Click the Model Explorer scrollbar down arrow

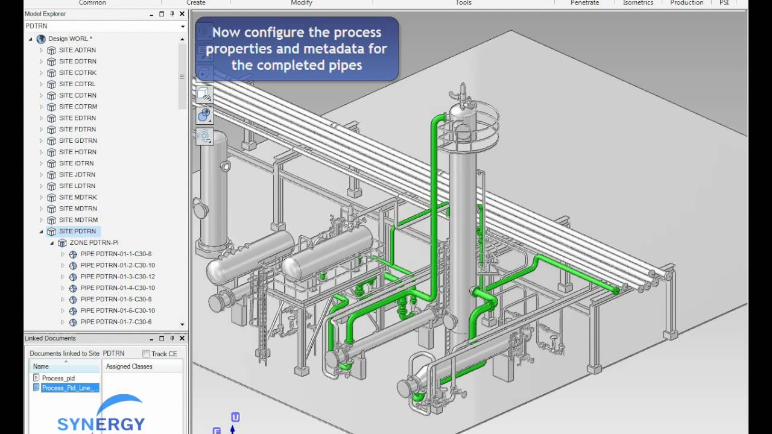click(x=182, y=324)
